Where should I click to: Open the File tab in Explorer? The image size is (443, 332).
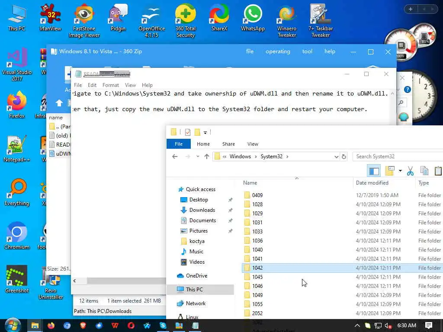pyautogui.click(x=179, y=144)
